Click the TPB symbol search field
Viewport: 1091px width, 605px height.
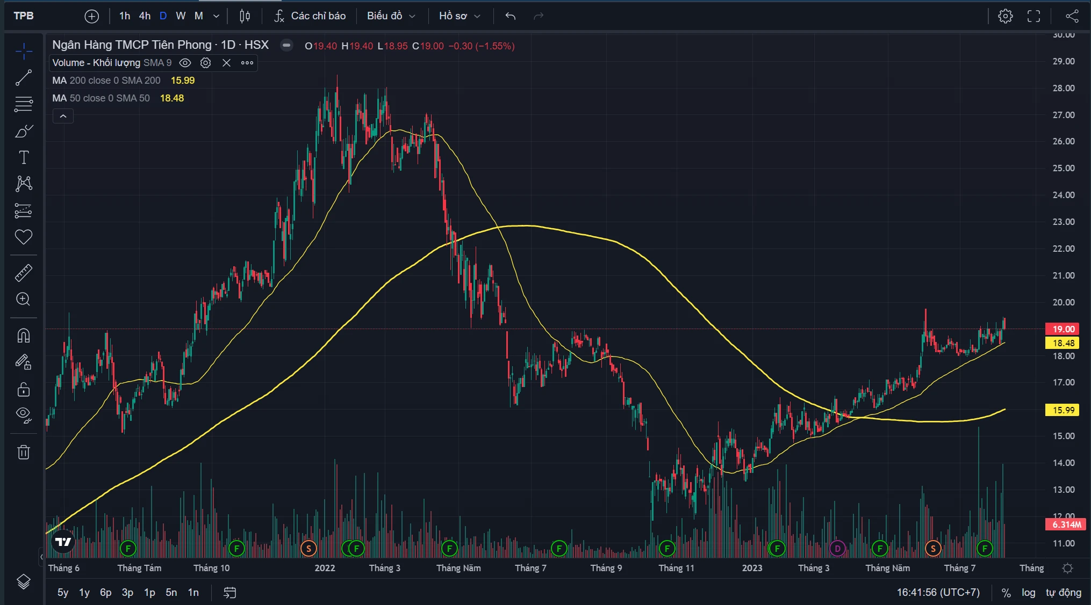click(24, 16)
